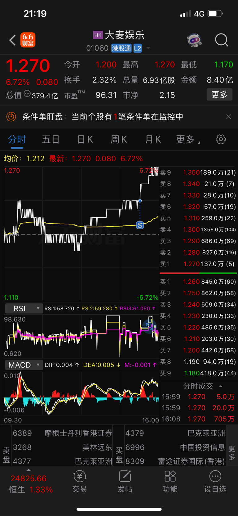
Task: Select buyer broker 富途证券国际(香港)
Action: pyautogui.click(x=175, y=461)
